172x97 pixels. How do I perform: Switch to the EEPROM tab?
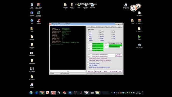(113, 27)
